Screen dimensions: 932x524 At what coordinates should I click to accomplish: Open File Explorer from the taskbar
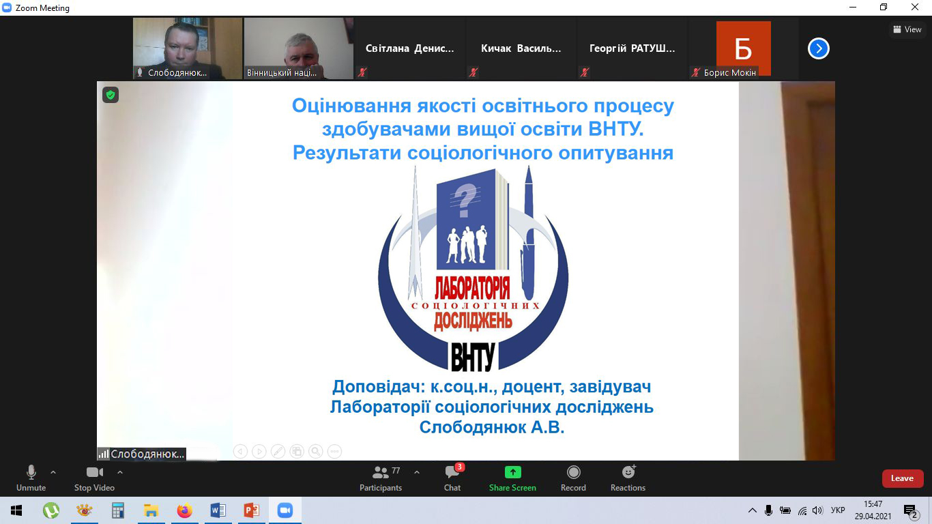coord(151,510)
